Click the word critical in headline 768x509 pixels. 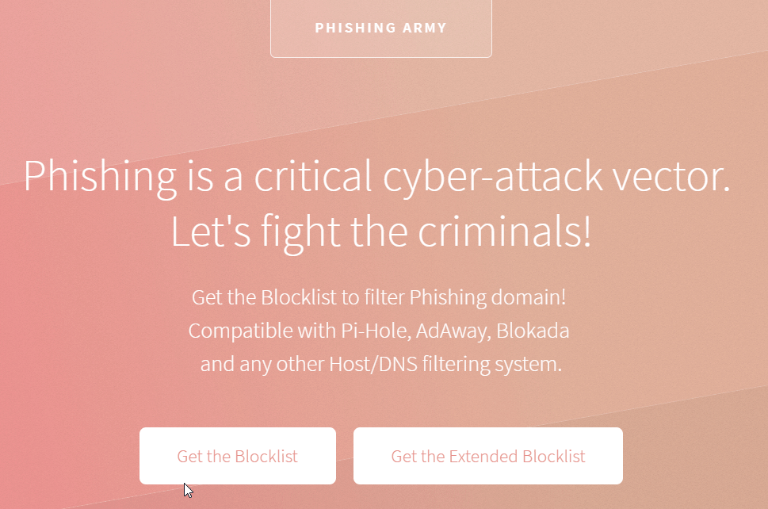click(313, 175)
